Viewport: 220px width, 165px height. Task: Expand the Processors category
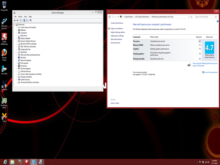[17, 66]
